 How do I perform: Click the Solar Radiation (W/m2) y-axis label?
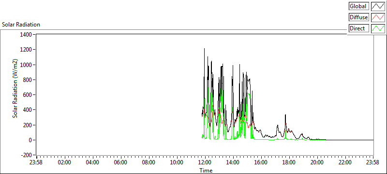coord(15,88)
